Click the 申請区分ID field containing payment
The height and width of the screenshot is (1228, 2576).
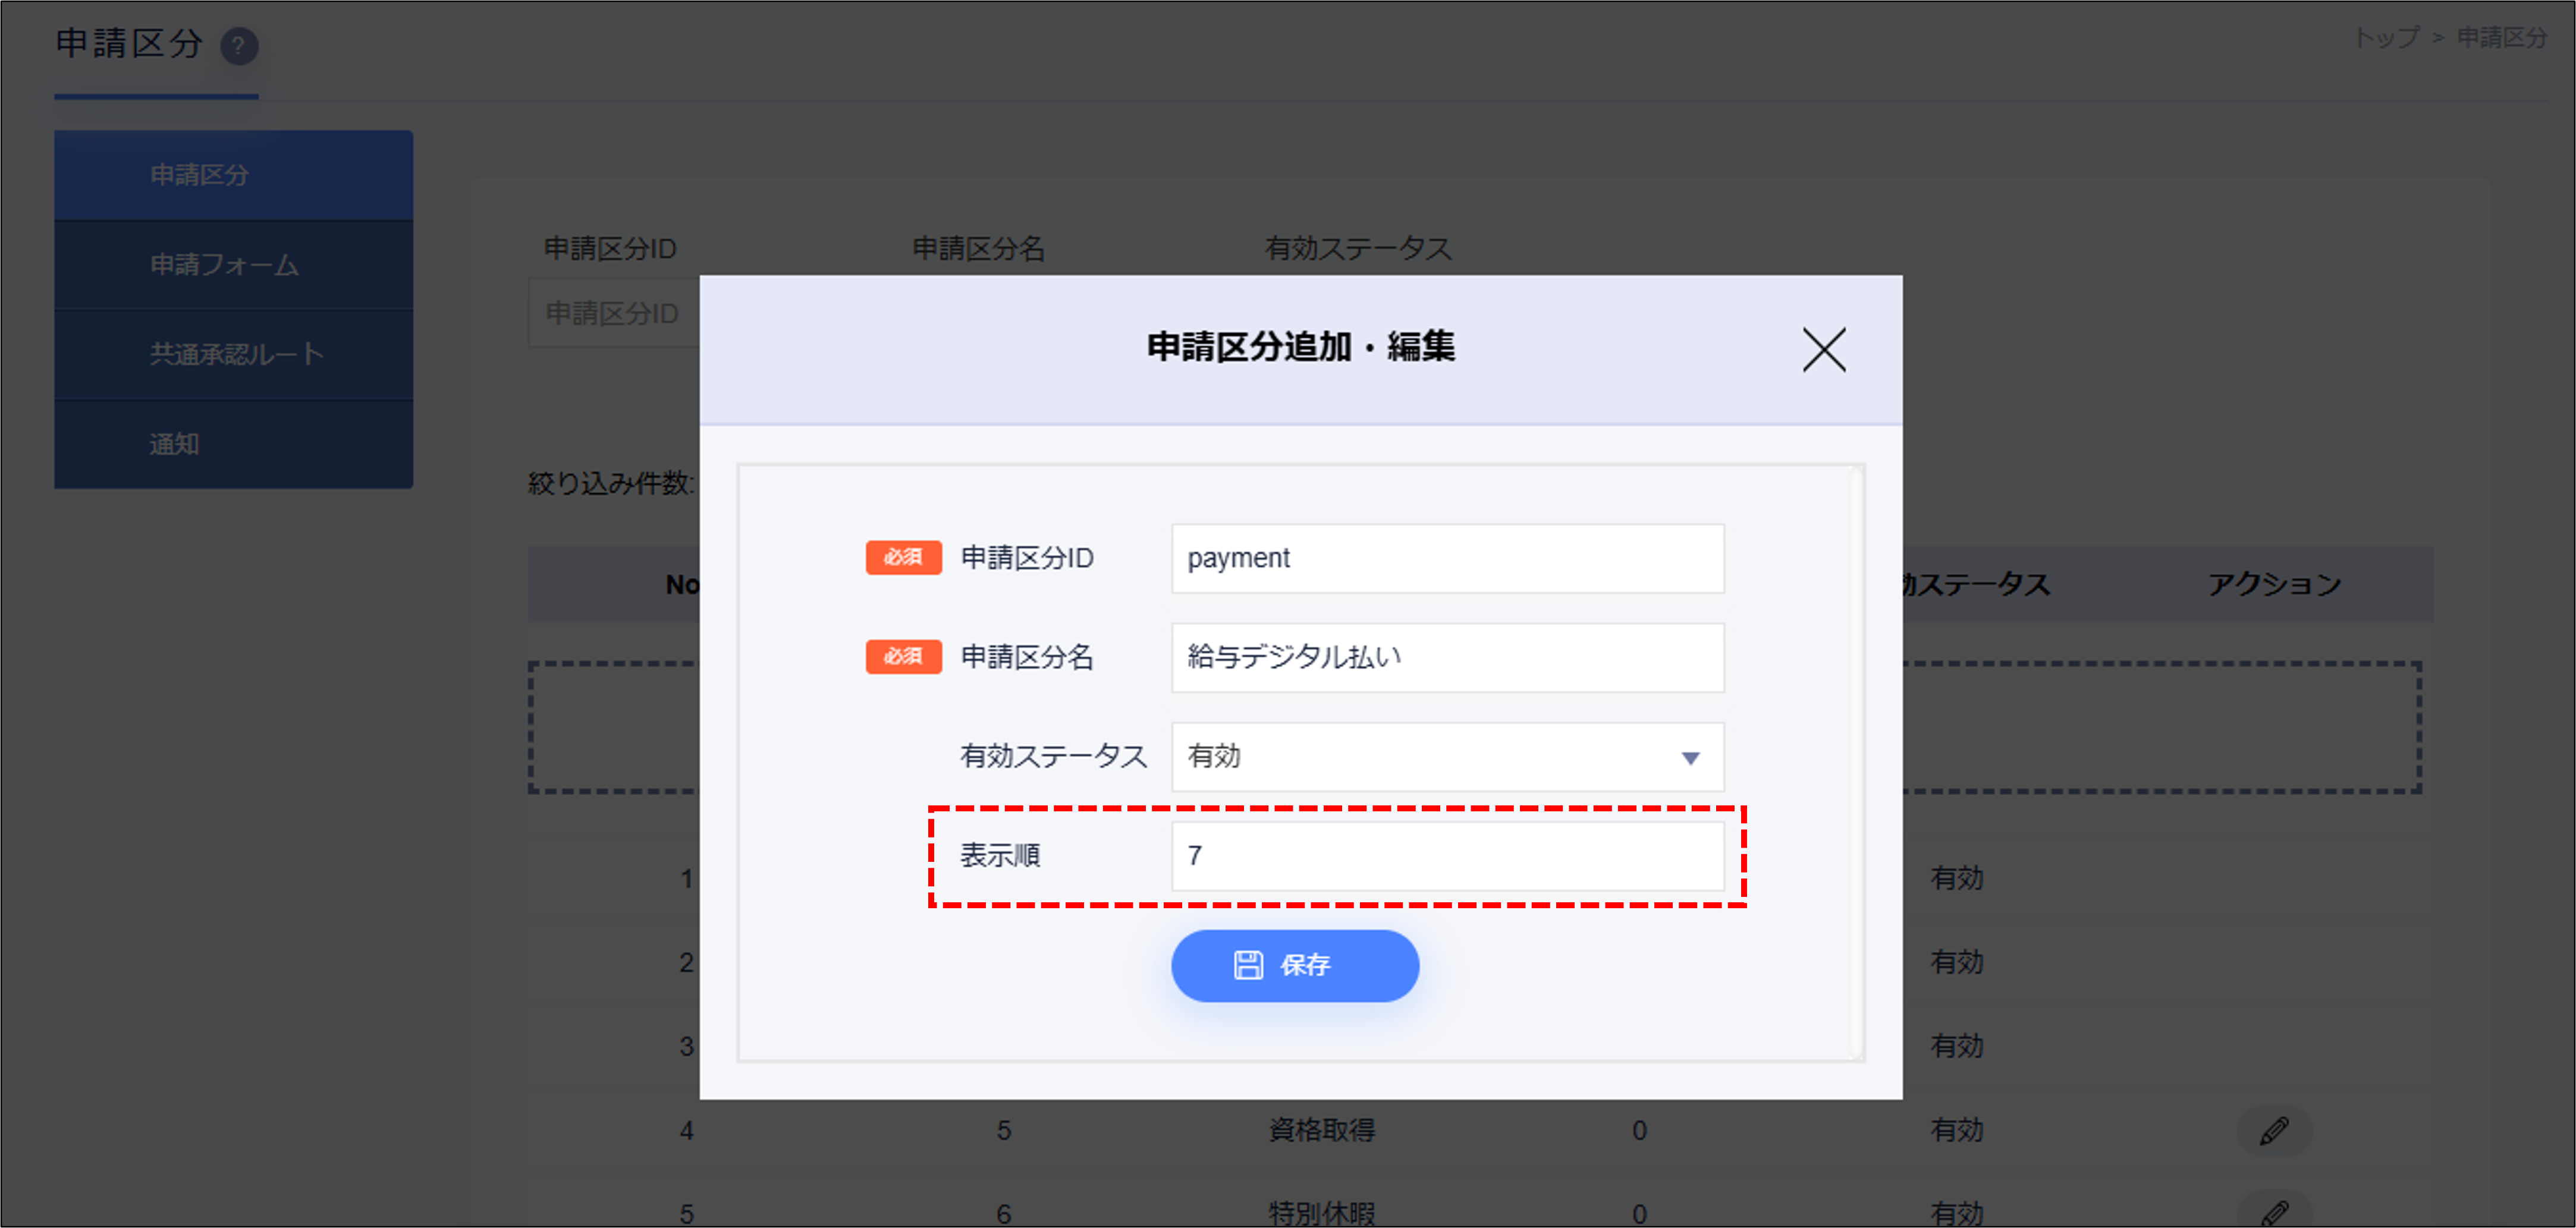(x=1447, y=558)
